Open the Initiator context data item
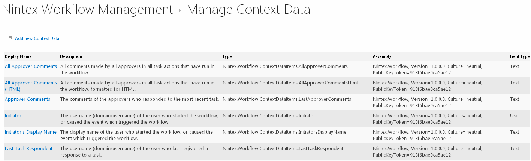The width and height of the screenshot is (531, 161). (x=13, y=116)
